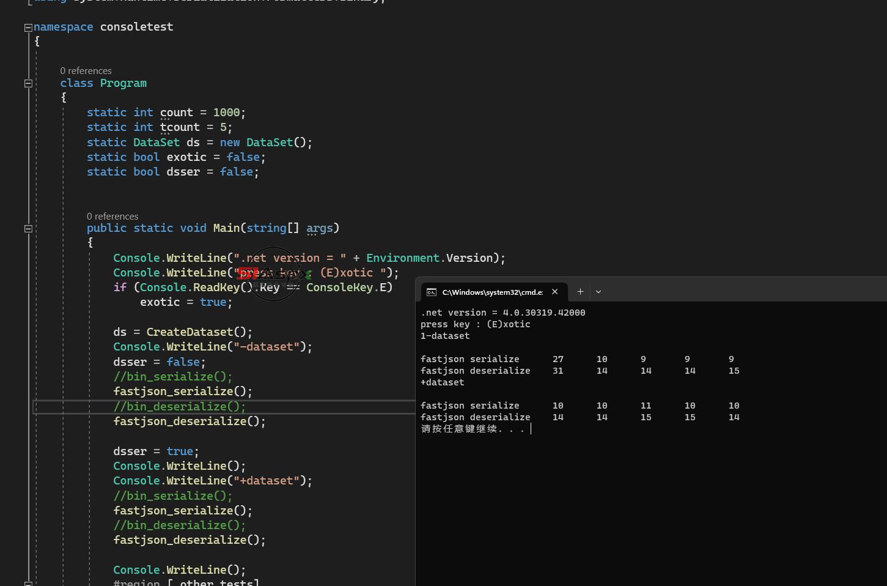
Task: Expand the other tests region
Action: [x=28, y=584]
